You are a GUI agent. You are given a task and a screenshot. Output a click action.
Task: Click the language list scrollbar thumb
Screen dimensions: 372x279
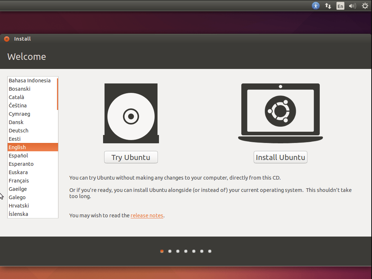[x=57, y=94]
